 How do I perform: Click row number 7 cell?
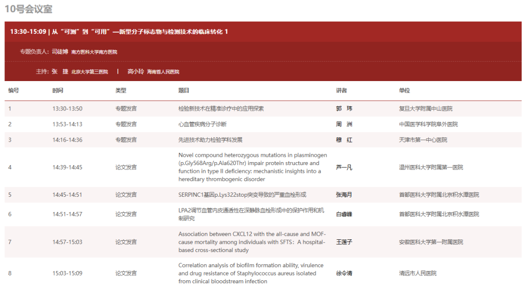(10, 242)
